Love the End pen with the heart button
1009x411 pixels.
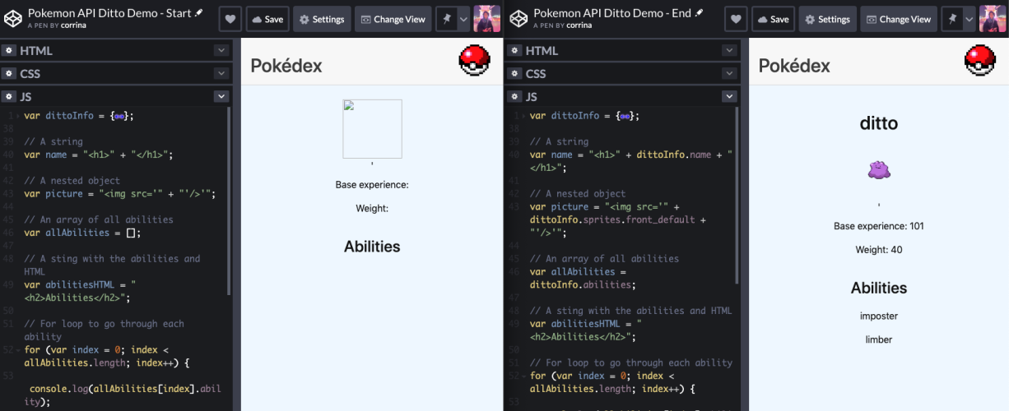736,19
